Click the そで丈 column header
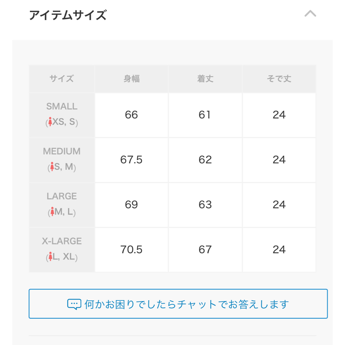The height and width of the screenshot is (345, 345). [x=279, y=79]
